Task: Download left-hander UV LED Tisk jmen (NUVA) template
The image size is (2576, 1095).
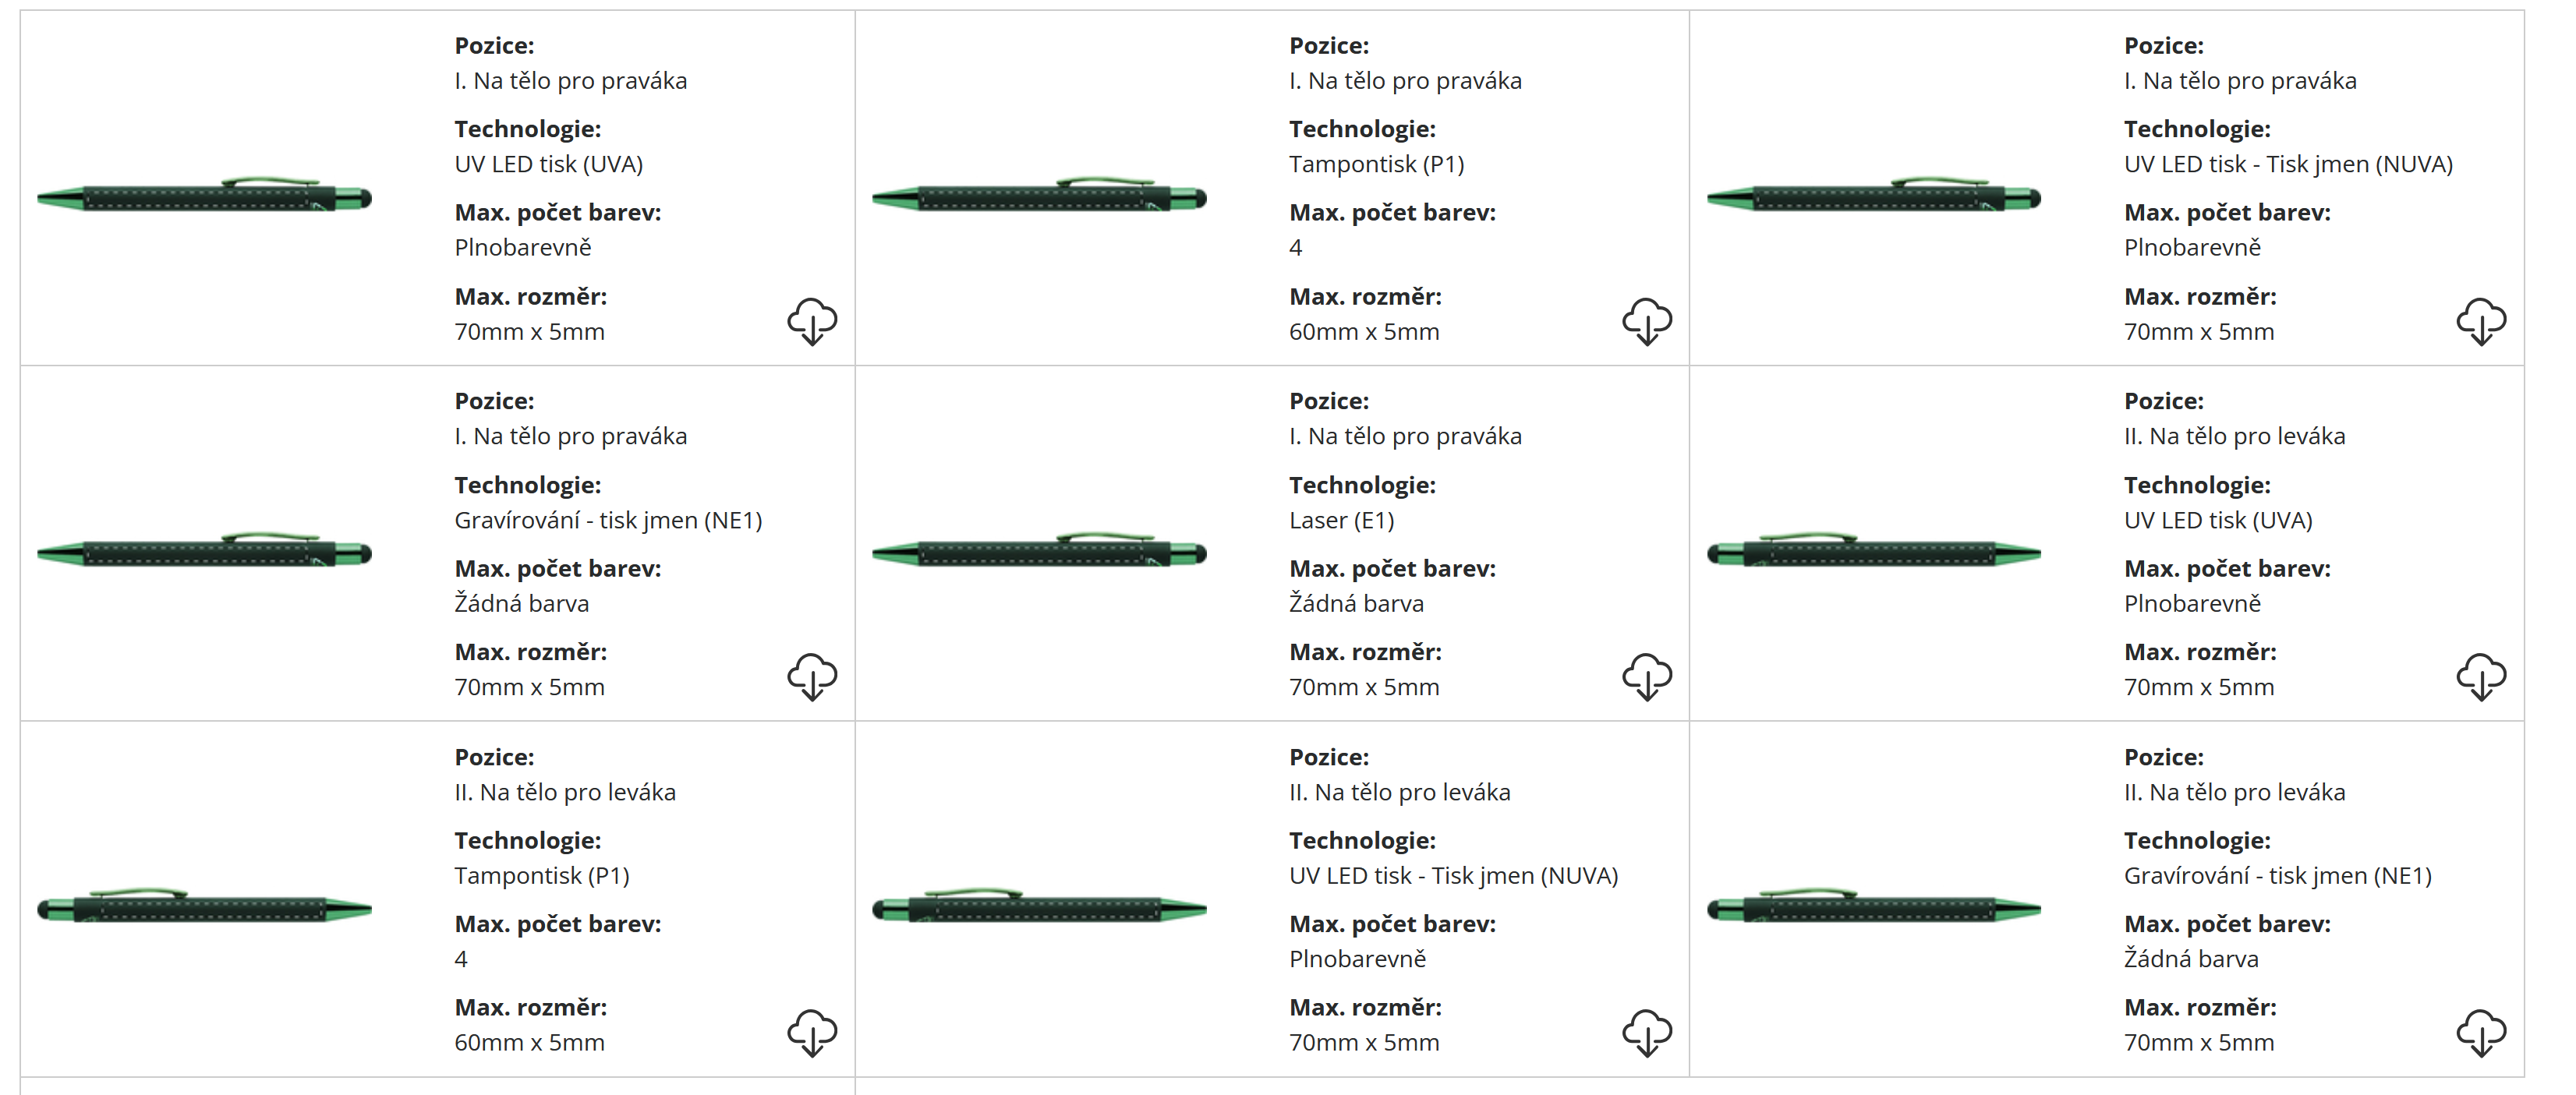Action: [x=1646, y=1032]
